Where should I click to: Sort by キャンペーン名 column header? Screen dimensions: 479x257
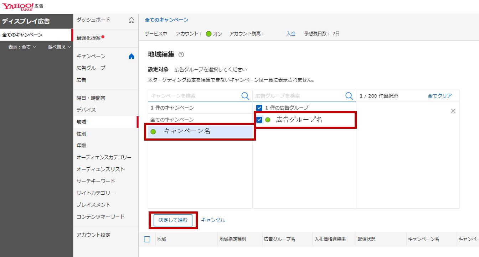(423, 239)
